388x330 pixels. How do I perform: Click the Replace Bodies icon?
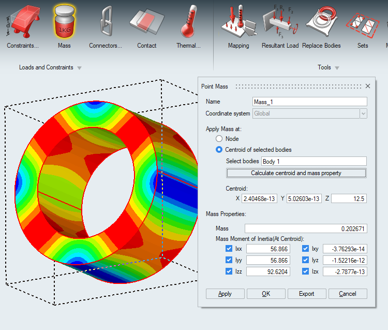[321, 22]
